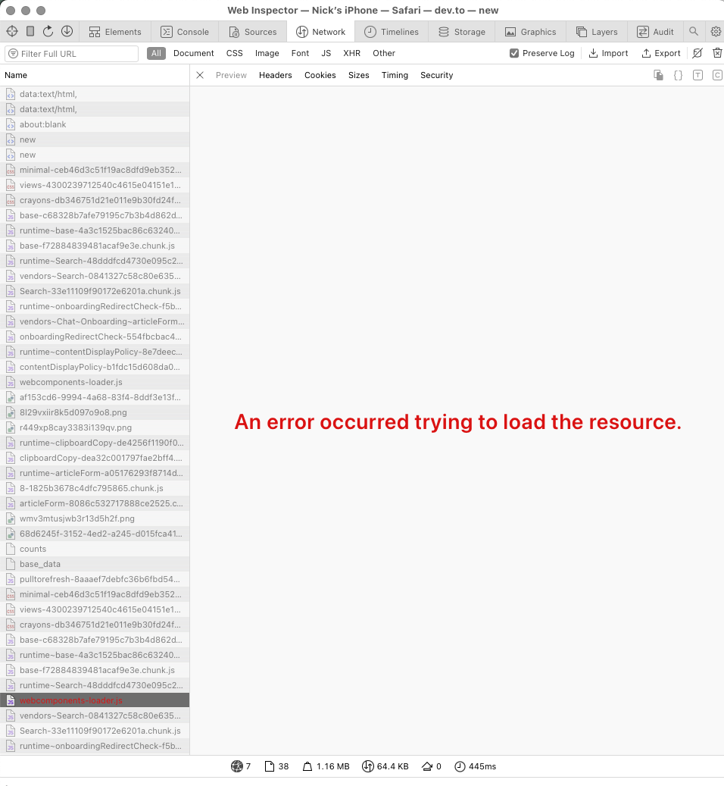
Task: Activate the element selection crosshair icon
Action: tap(12, 32)
